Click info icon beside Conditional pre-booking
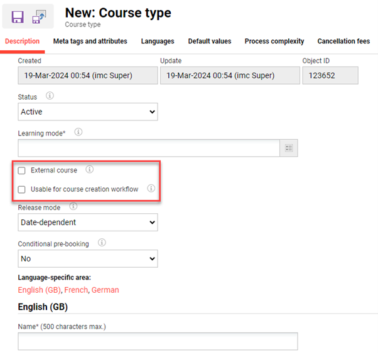 pos(103,243)
